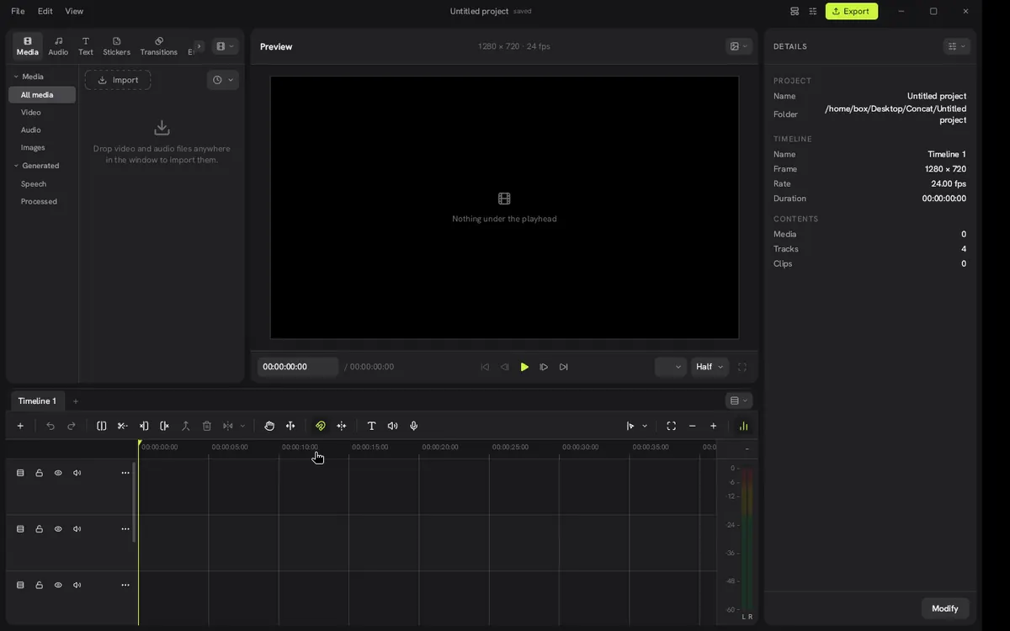Step forward one frame
Screen dimensions: 1010x631
pos(544,367)
